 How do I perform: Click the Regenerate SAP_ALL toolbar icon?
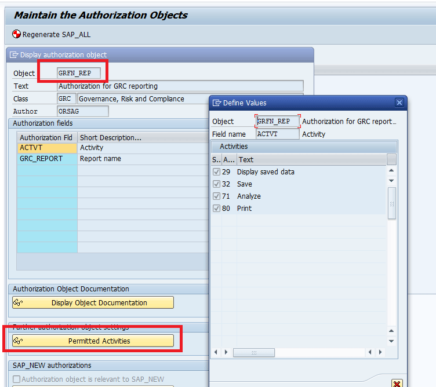[x=16, y=34]
